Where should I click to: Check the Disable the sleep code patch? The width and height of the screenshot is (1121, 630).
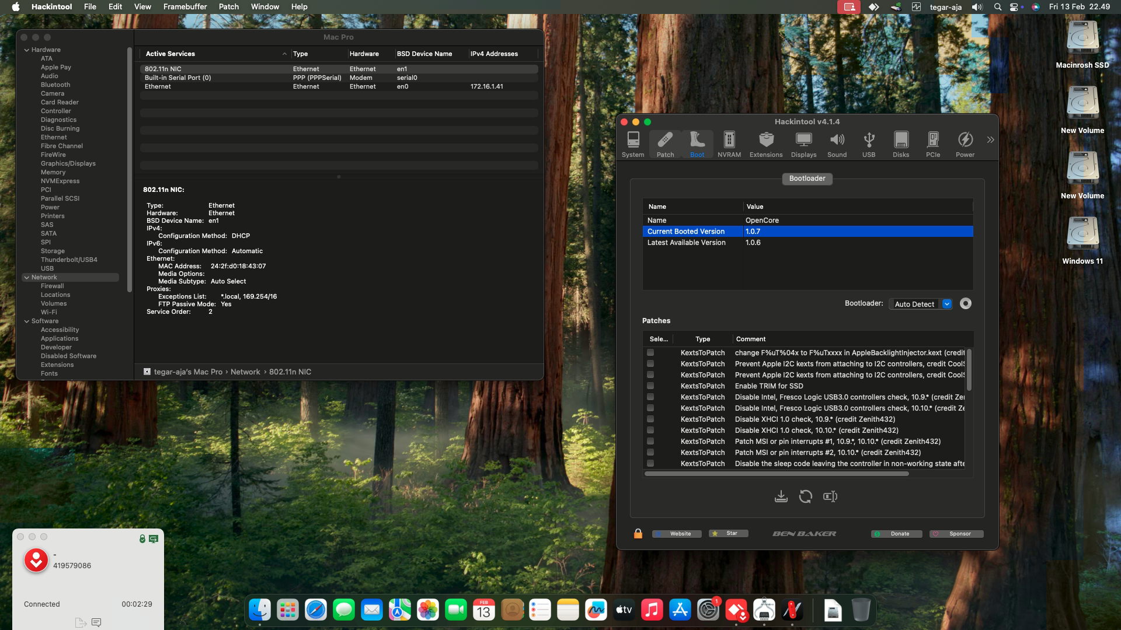pos(650,463)
